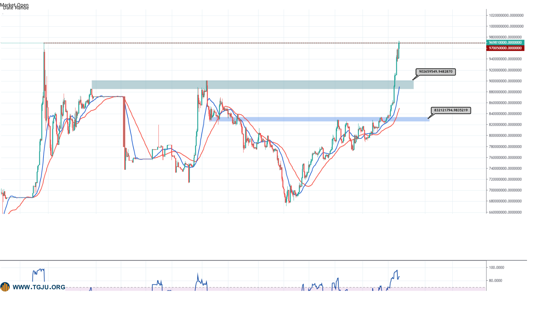Click the Date Range label
The image size is (533, 309).
point(16,8)
